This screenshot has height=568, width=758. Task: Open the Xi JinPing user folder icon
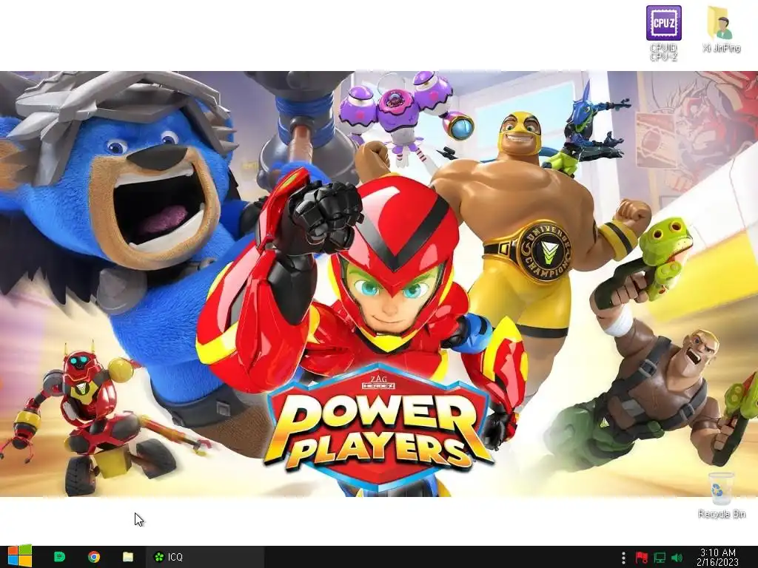click(x=721, y=29)
